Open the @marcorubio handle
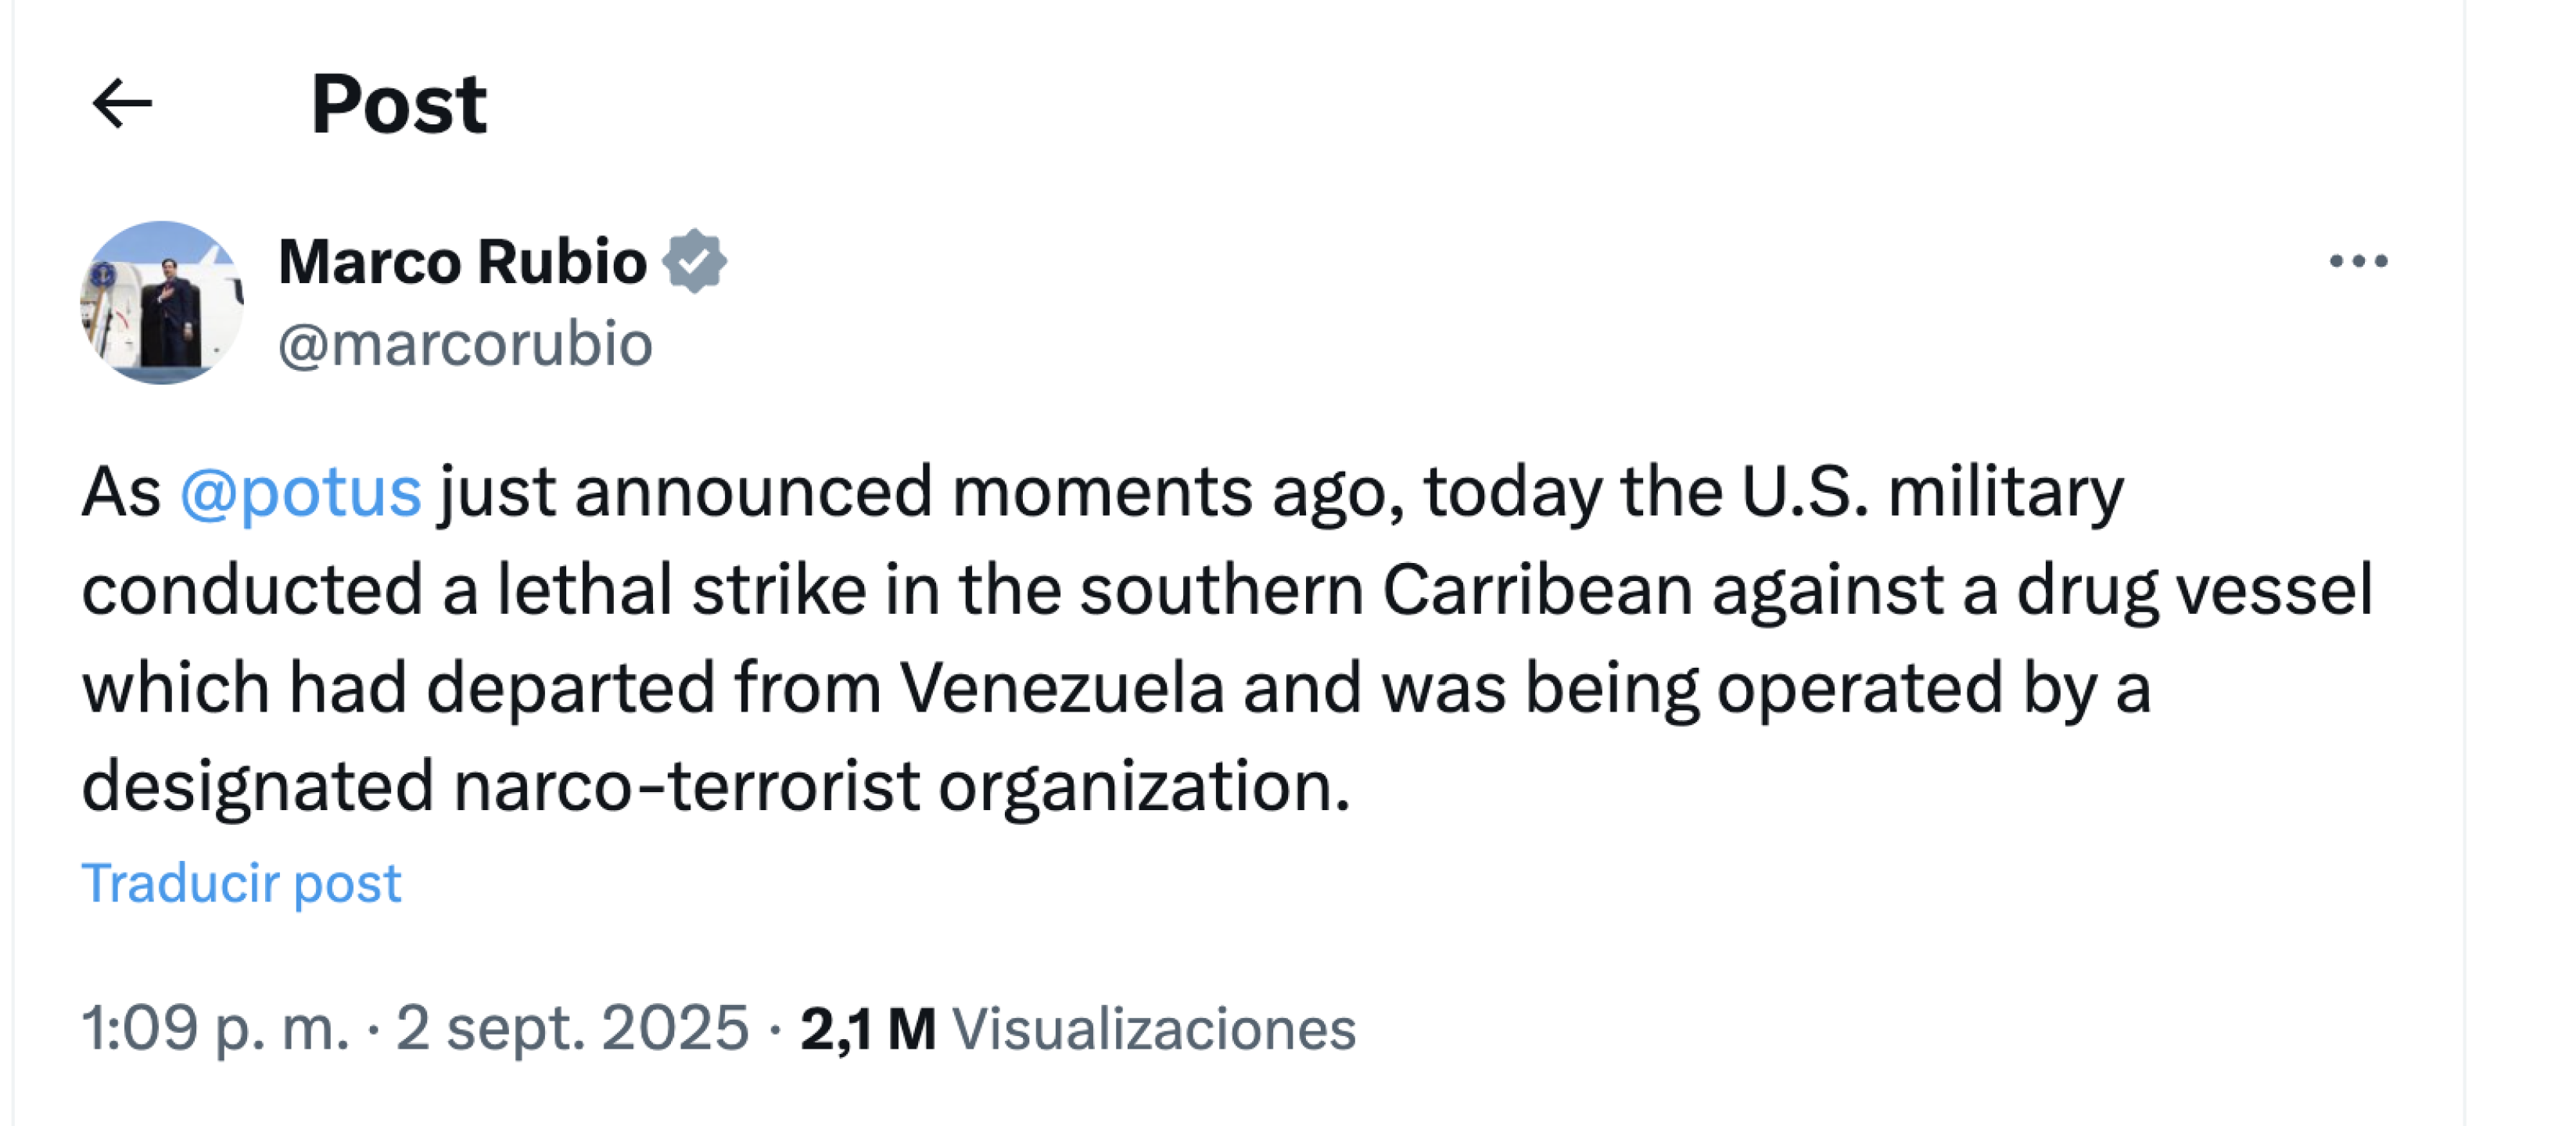2576x1126 pixels. (x=465, y=344)
